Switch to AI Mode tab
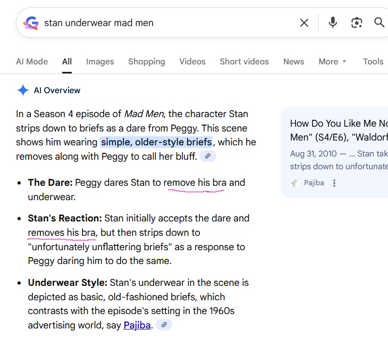388x338 pixels. [32, 61]
